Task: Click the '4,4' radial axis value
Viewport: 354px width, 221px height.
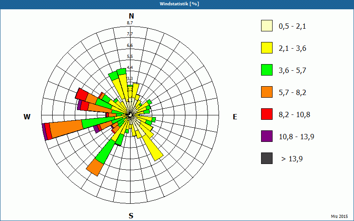Action: 130,68
